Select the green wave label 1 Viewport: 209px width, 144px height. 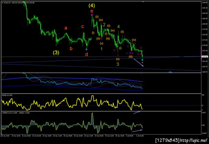102,49
